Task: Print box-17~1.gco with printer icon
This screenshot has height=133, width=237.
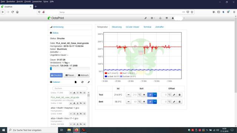Action: tap(84, 124)
